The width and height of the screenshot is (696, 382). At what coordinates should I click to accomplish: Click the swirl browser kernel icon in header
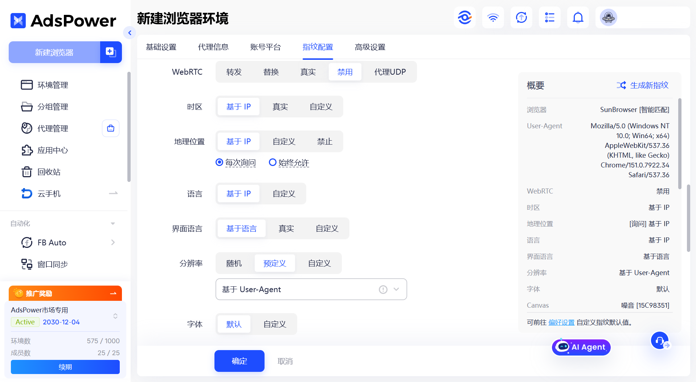coord(464,17)
